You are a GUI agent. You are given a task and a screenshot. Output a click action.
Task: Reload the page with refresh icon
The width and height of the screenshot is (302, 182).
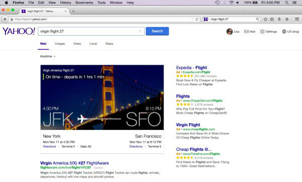pyautogui.click(x=197, y=19)
